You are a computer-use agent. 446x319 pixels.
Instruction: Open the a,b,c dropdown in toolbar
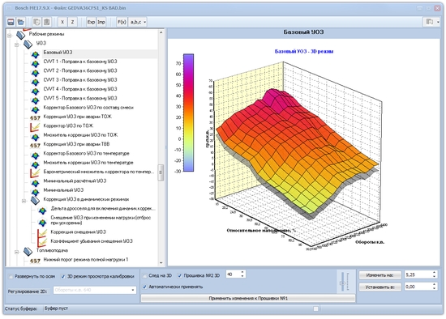pos(138,22)
